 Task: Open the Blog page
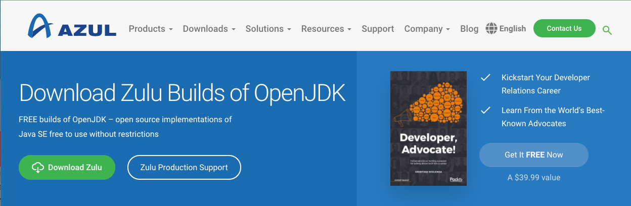click(469, 29)
